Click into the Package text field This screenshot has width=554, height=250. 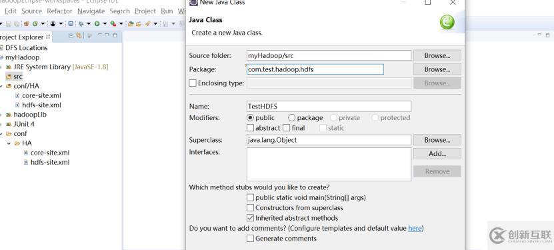coord(315,69)
